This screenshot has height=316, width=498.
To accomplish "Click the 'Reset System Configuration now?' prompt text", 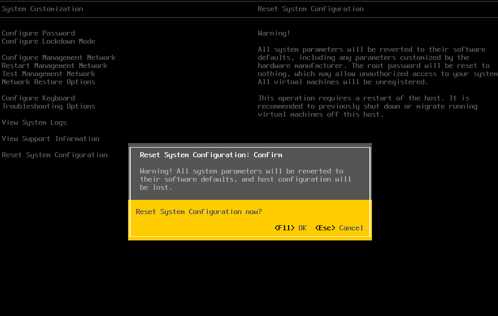I will pyautogui.click(x=199, y=212).
